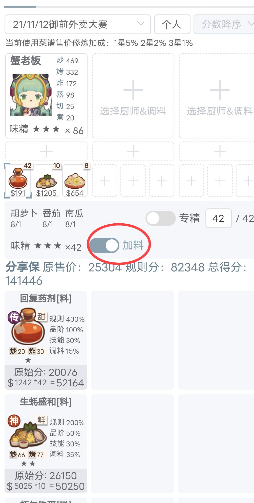Select the red potion recipe slot priced $191
This screenshot has width=254, height=503.
[x=18, y=181]
